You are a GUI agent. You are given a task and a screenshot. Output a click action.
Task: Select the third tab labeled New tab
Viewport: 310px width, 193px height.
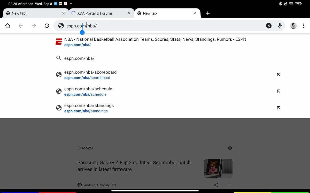(167, 13)
